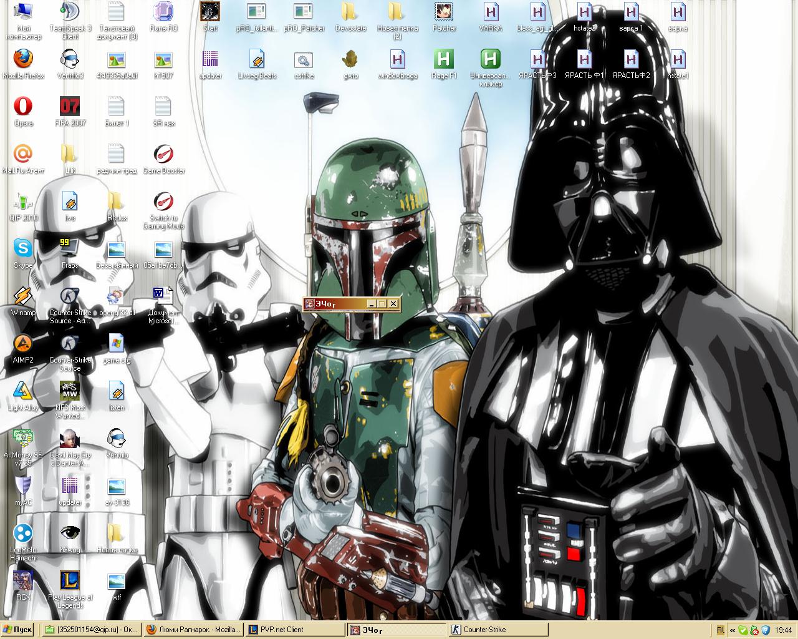
Task: Select updater icon beside Livseg Beats
Action: pyautogui.click(x=210, y=64)
